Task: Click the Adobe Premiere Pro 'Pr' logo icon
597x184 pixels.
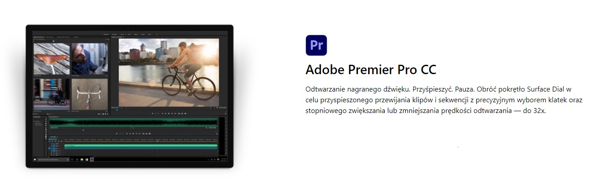Action: click(x=316, y=45)
